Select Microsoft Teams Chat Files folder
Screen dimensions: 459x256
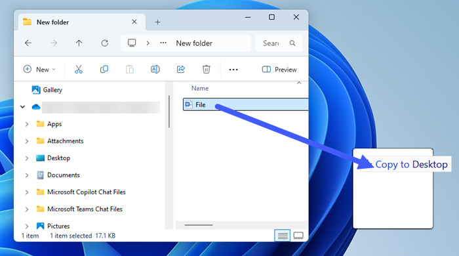click(85, 209)
